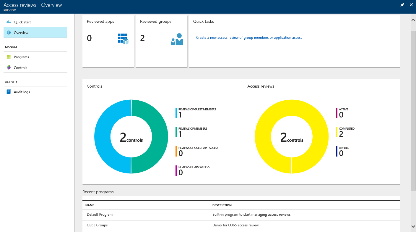416x232 pixels.
Task: Open Programs via its green grid icon
Action: click(9, 57)
